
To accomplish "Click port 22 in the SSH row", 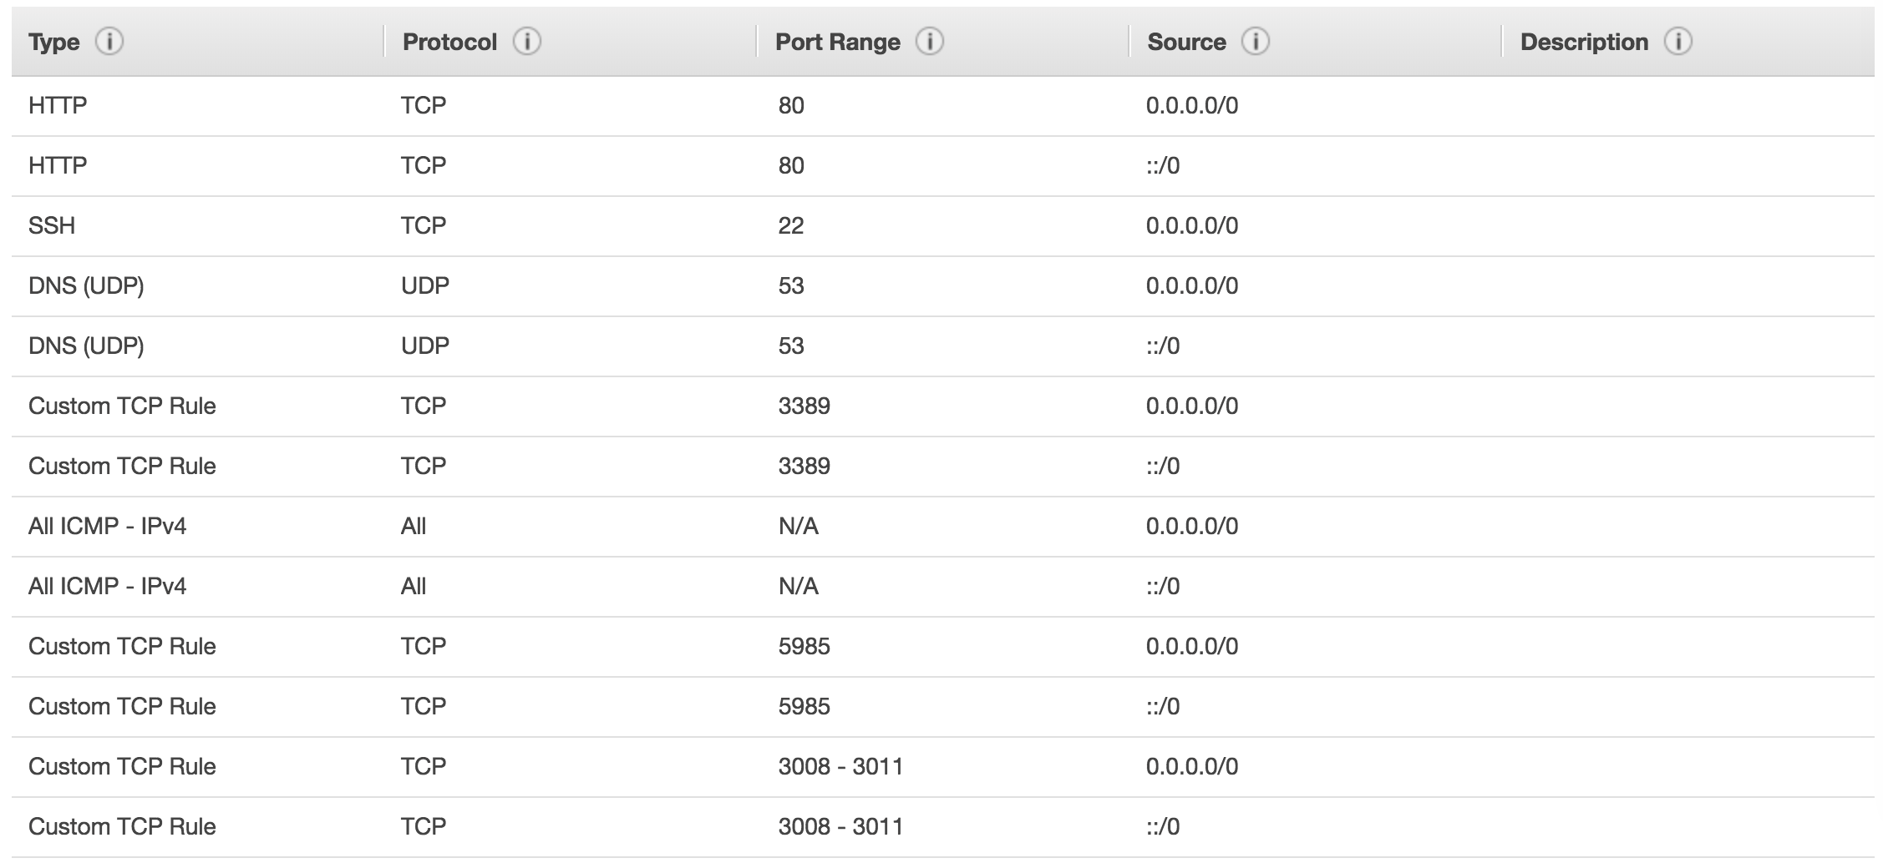I will (x=790, y=225).
